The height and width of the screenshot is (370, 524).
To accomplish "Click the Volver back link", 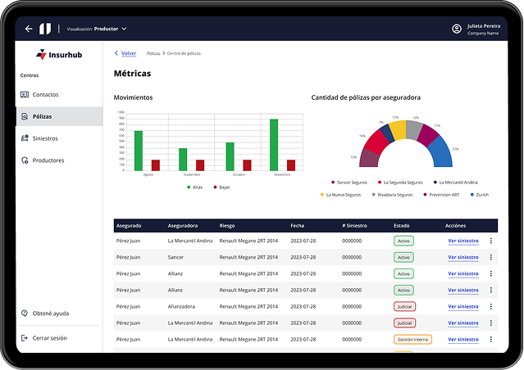I will pyautogui.click(x=125, y=53).
